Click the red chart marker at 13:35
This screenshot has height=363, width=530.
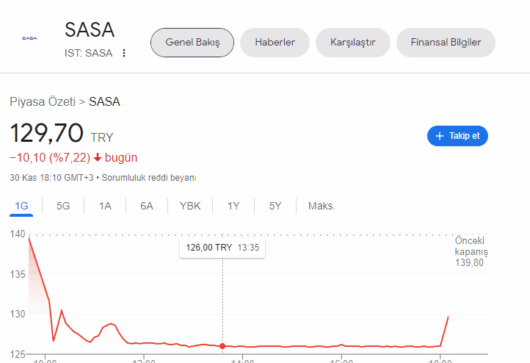point(222,345)
